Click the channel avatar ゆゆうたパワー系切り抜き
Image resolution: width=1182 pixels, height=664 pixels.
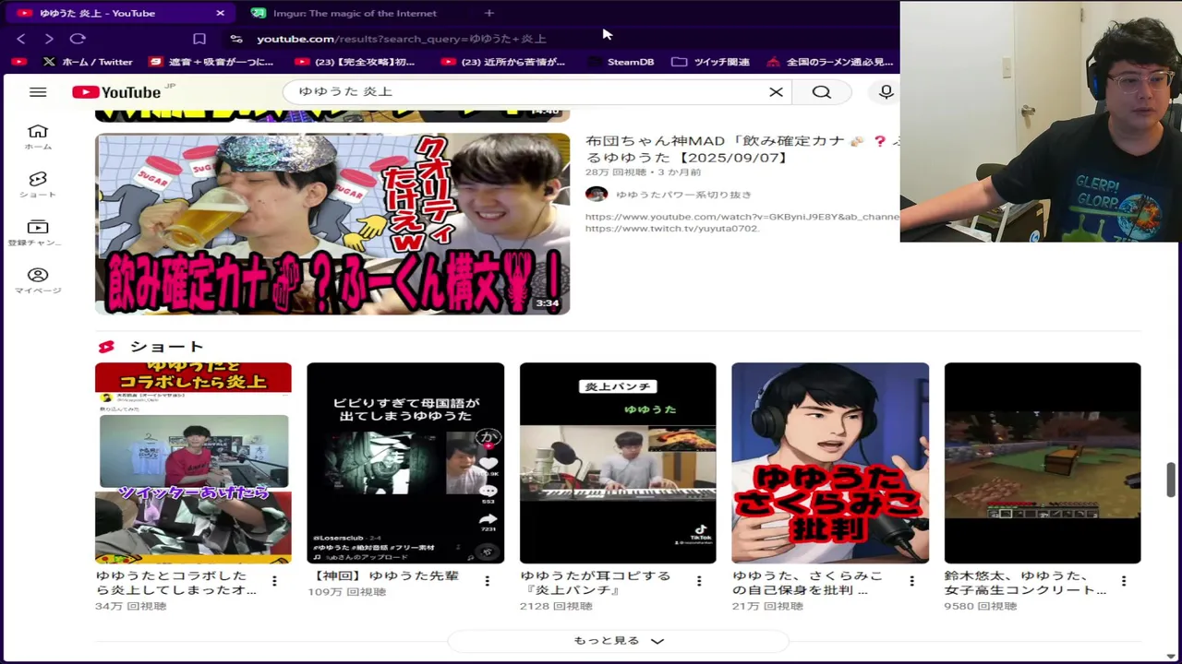point(597,194)
